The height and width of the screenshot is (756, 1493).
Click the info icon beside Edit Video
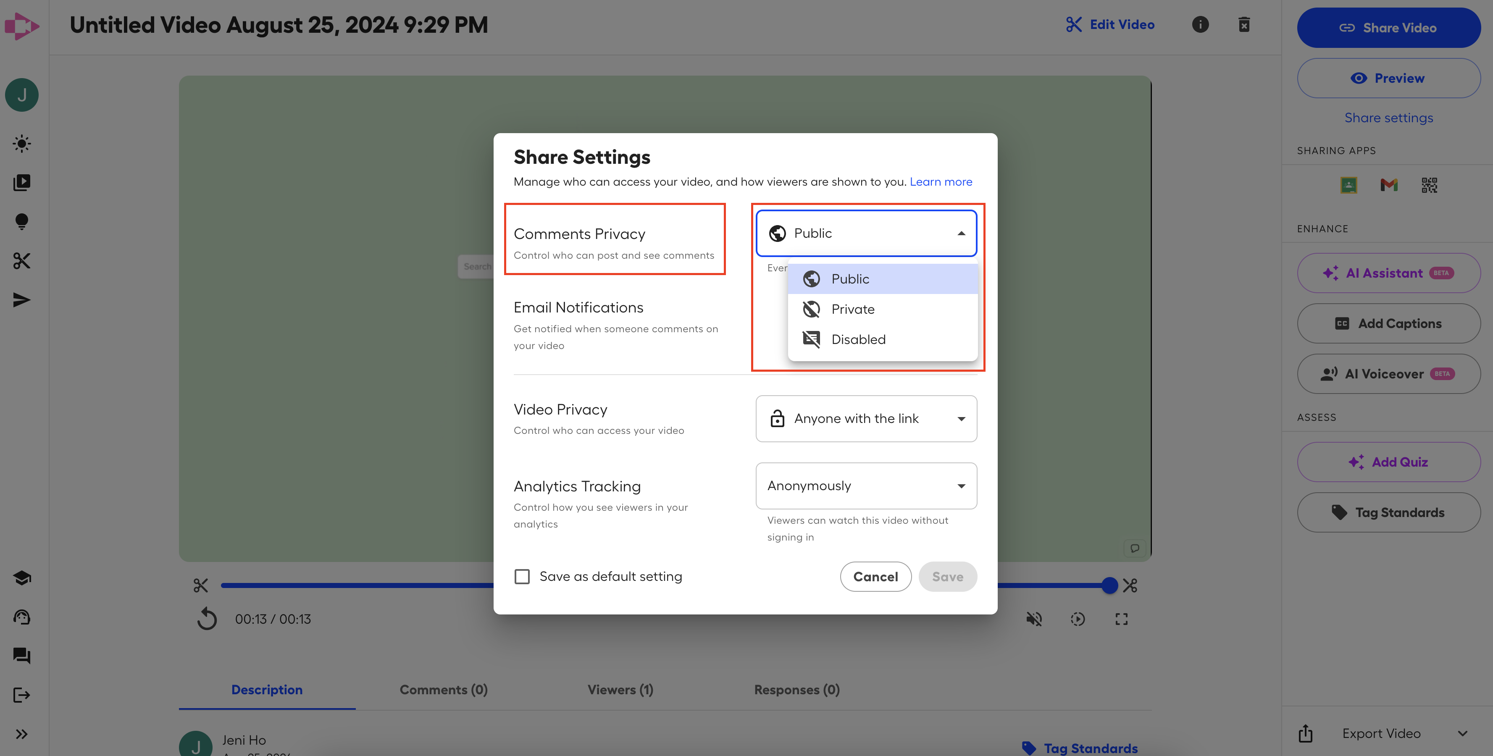pyautogui.click(x=1200, y=25)
